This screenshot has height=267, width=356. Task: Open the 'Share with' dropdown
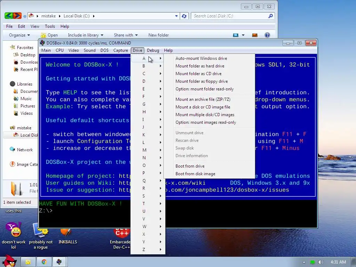pos(126,35)
